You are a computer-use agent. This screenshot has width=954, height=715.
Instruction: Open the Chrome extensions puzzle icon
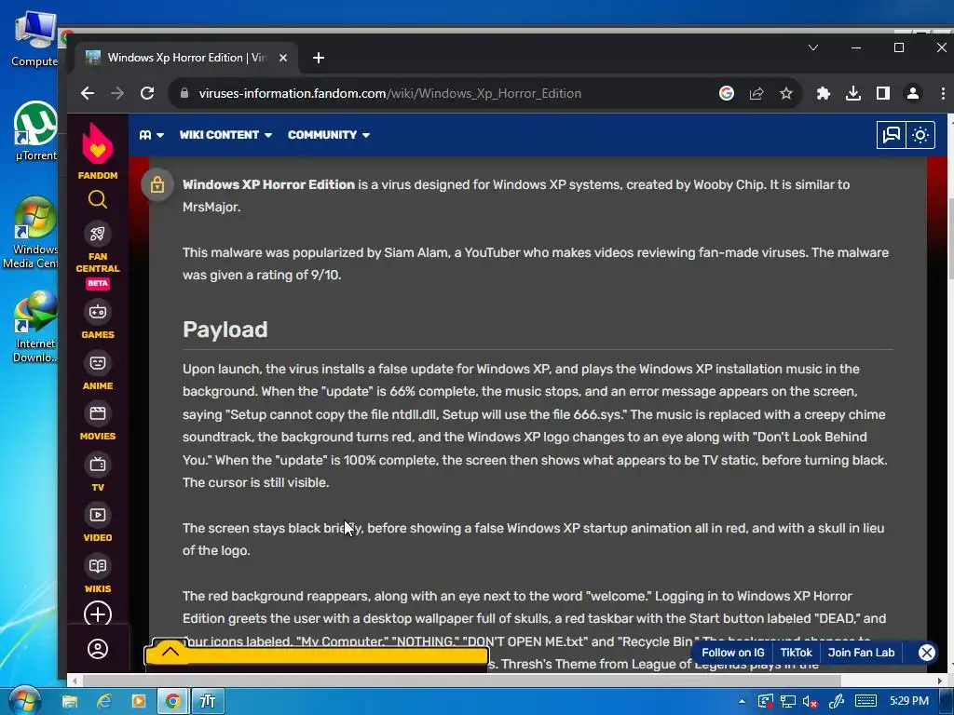tap(824, 93)
